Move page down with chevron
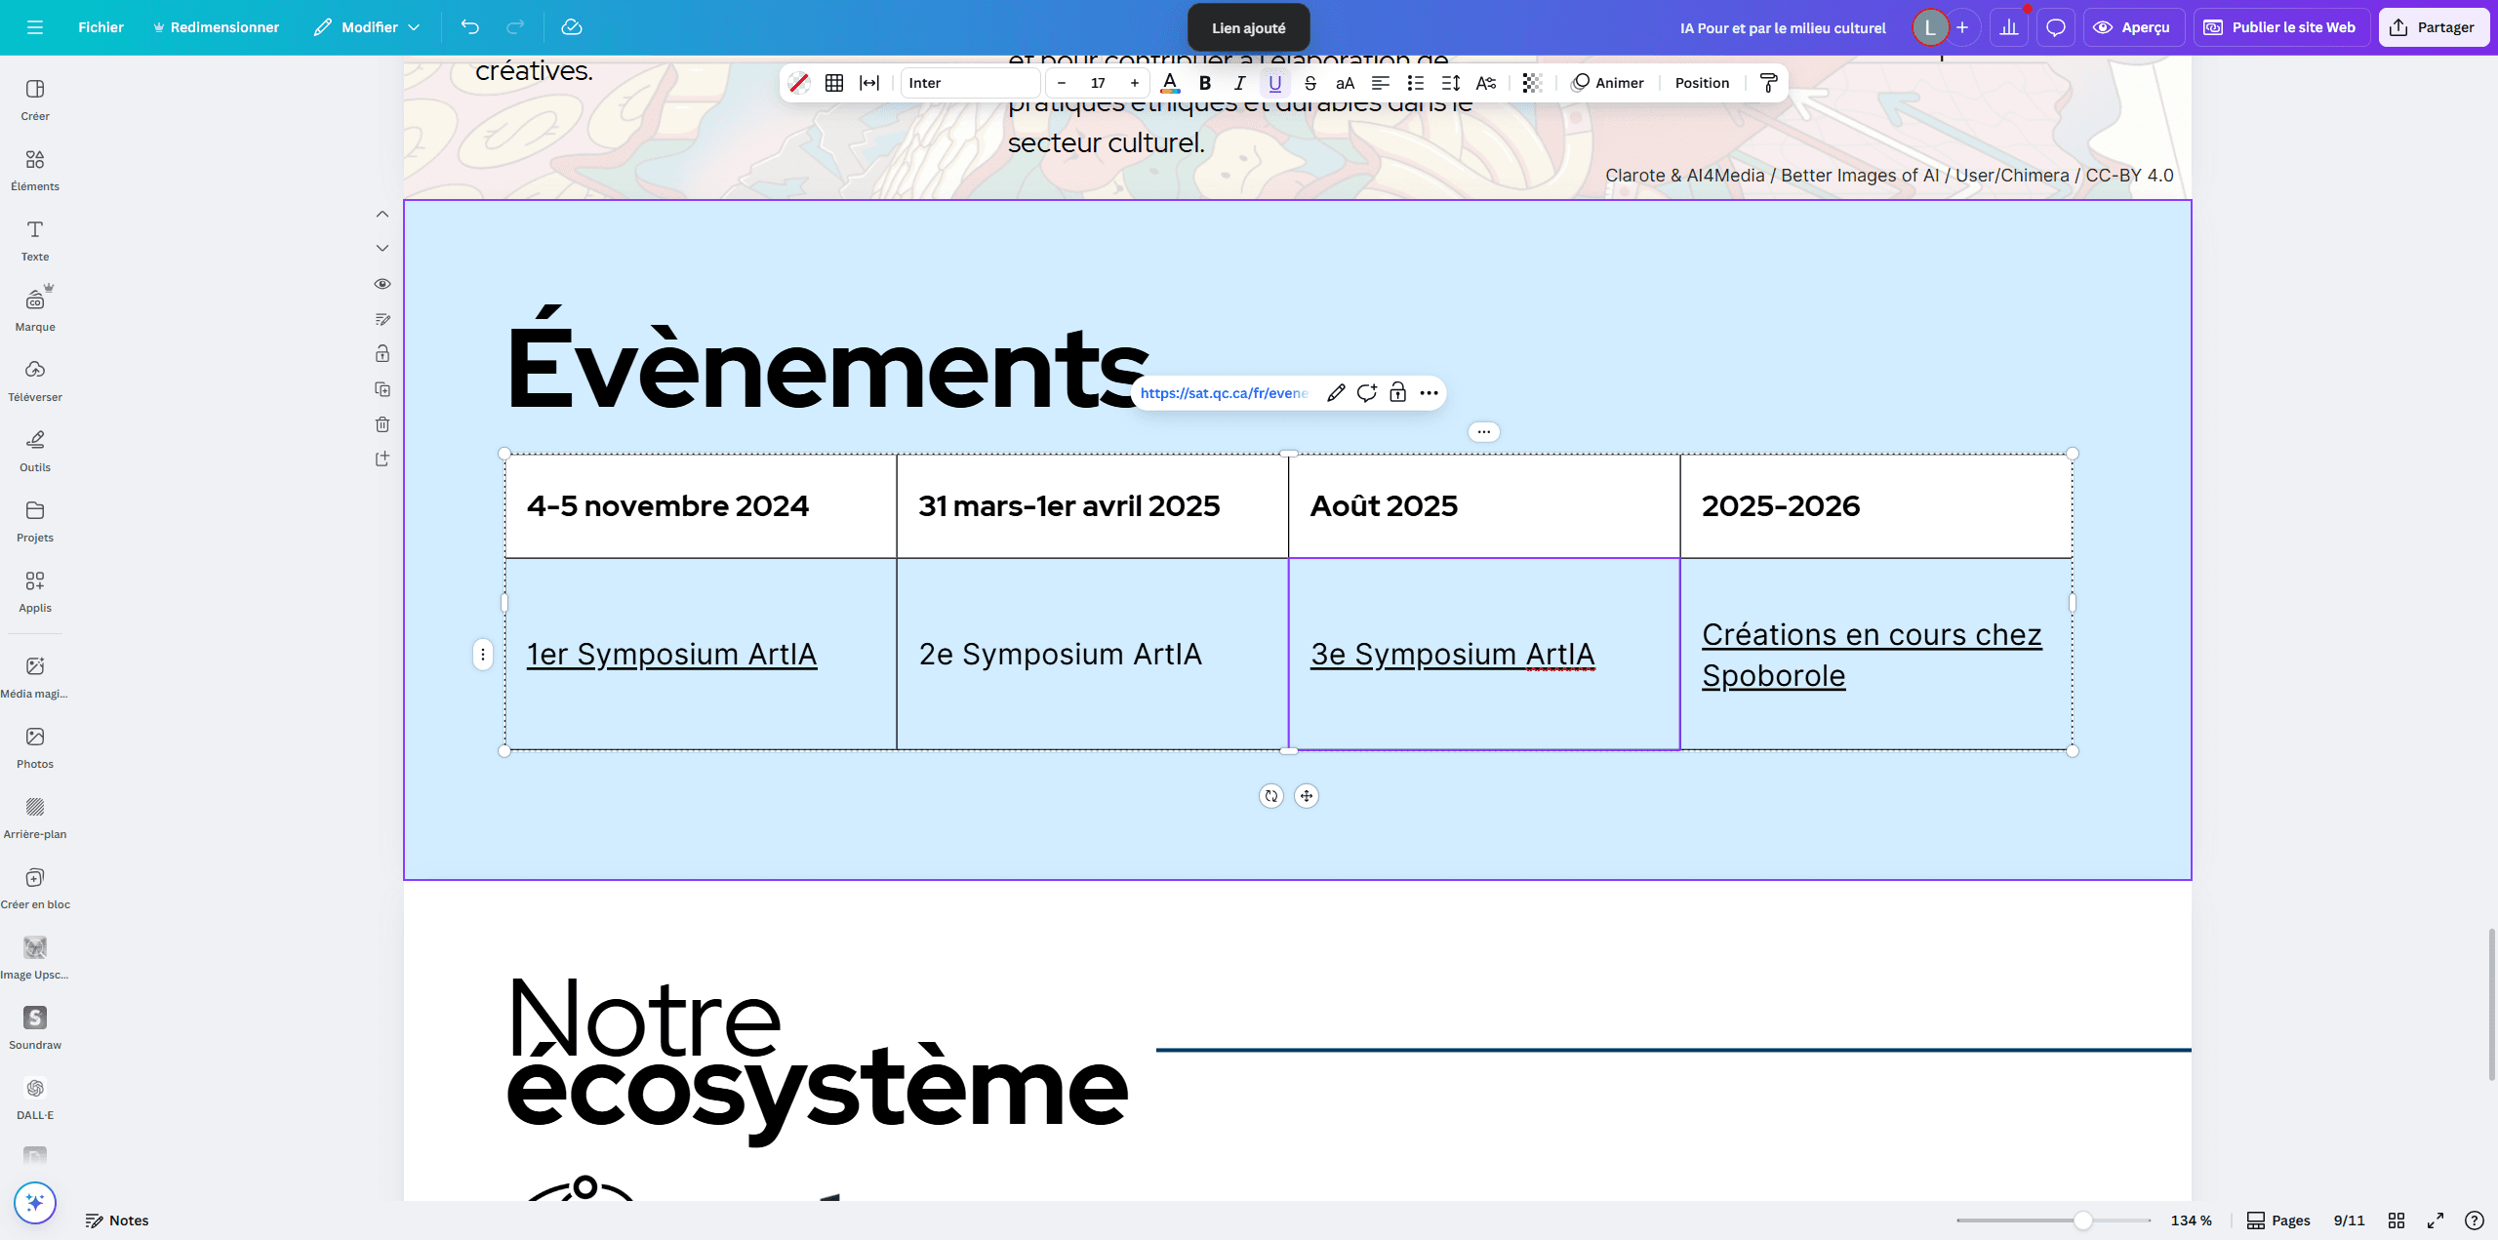This screenshot has width=2498, height=1240. tap(383, 248)
